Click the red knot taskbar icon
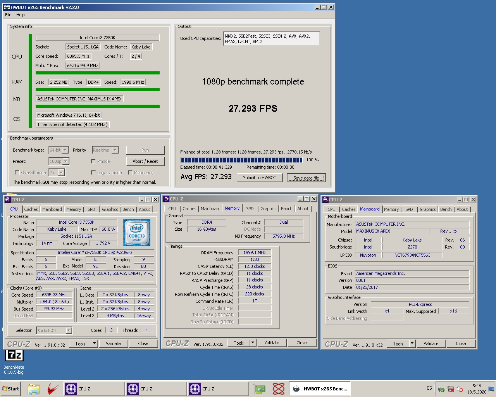 click(279, 389)
